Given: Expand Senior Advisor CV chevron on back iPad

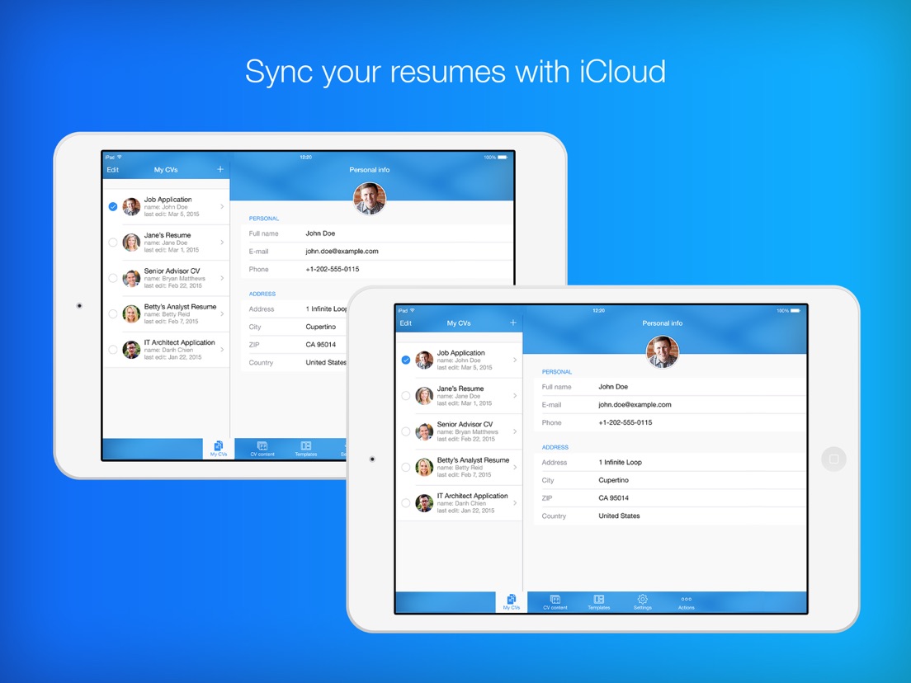Looking at the screenshot, I should point(223,278).
